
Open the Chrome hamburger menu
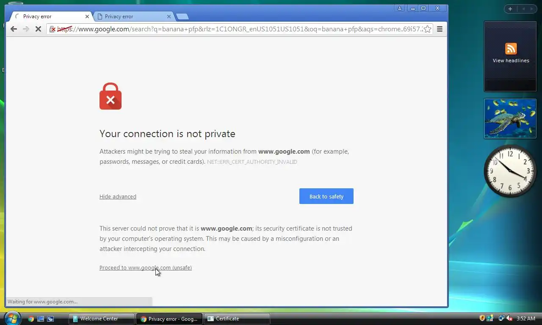[x=440, y=29]
